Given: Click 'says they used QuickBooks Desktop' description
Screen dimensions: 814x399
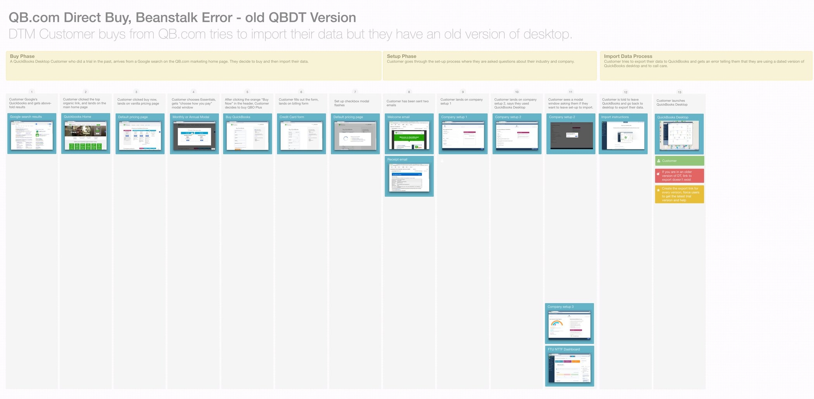Looking at the screenshot, I should 516,103.
